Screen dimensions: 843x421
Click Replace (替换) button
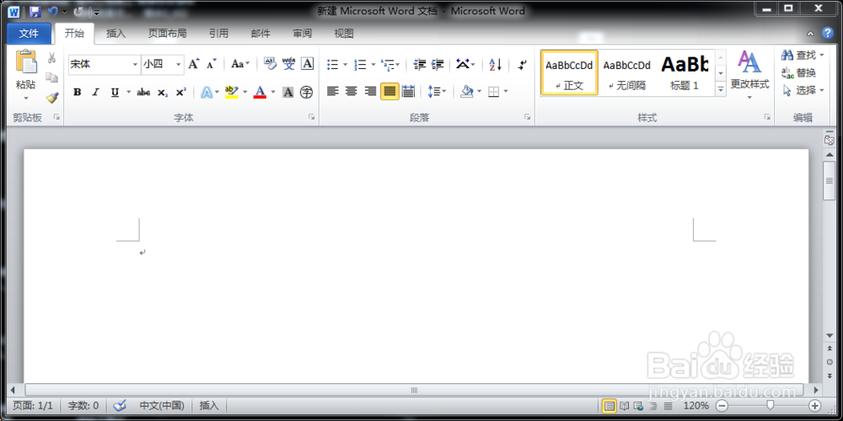799,73
